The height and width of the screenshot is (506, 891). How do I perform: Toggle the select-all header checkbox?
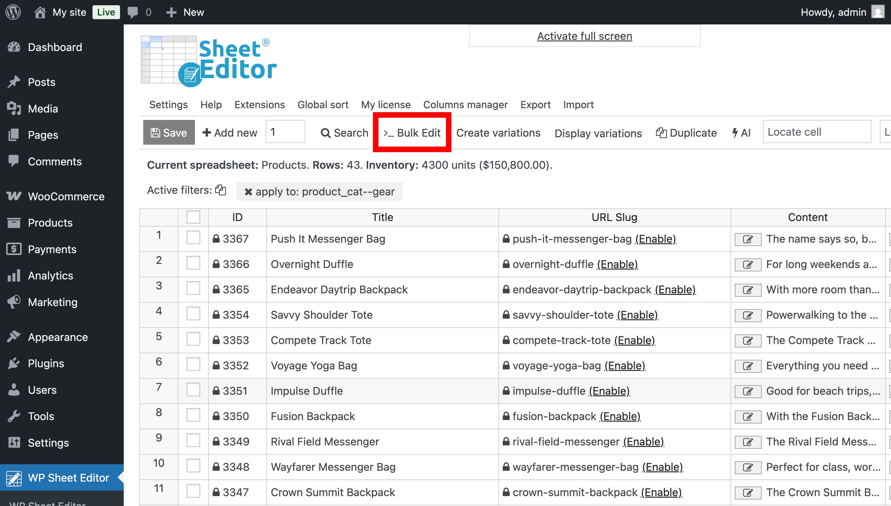(193, 217)
